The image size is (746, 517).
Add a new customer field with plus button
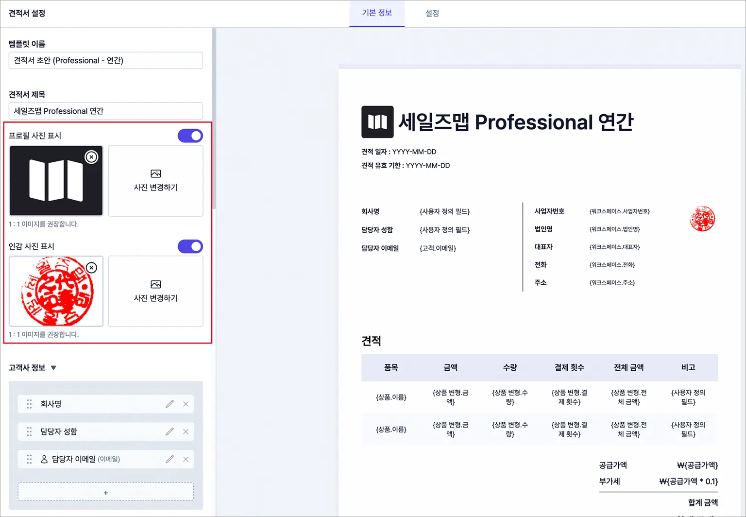tap(106, 492)
